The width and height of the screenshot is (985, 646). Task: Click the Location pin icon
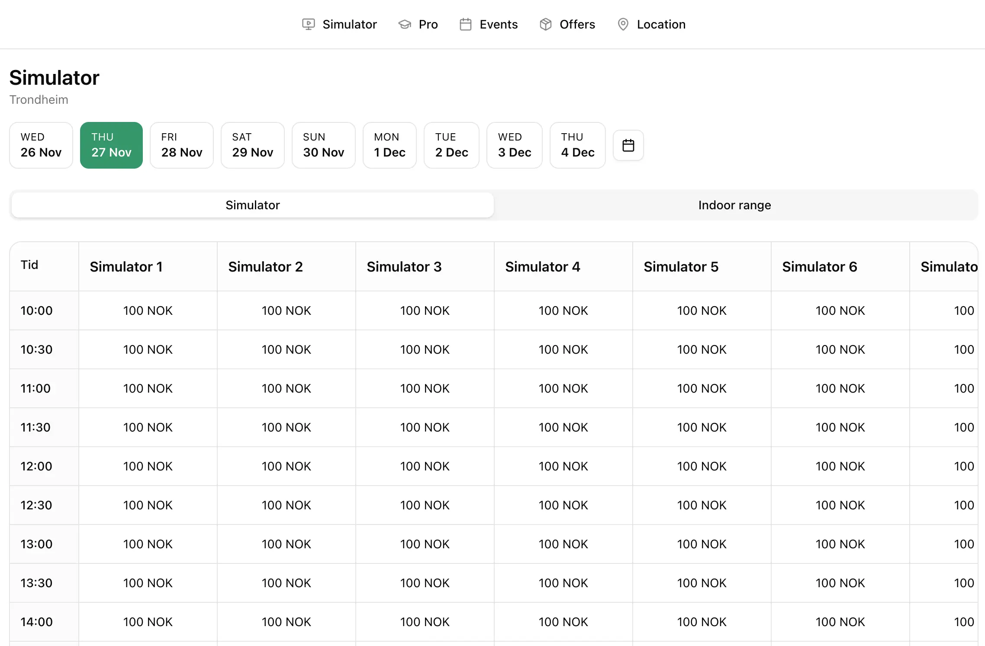click(623, 24)
